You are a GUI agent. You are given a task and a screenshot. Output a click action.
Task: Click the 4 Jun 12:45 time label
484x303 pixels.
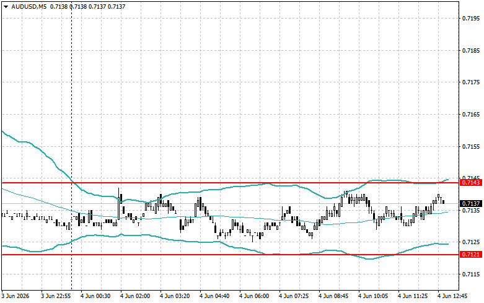click(x=452, y=296)
